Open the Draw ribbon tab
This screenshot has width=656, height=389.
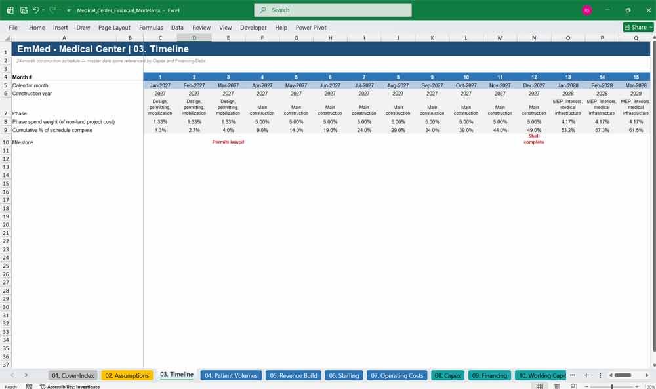(83, 27)
